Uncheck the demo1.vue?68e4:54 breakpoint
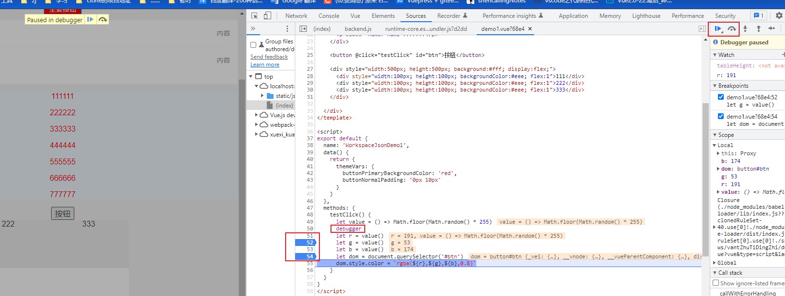 click(x=721, y=116)
